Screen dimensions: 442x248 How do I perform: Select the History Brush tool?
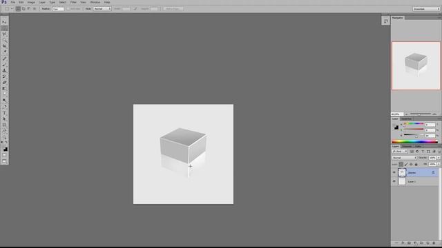click(4, 76)
